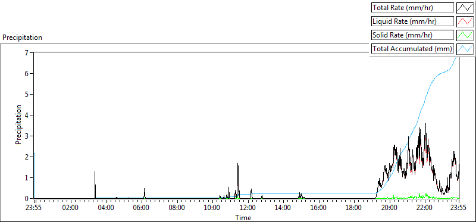Click the Time axis label

pos(243,217)
